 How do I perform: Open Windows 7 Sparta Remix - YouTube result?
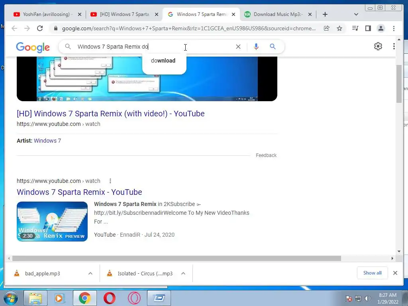(79, 192)
